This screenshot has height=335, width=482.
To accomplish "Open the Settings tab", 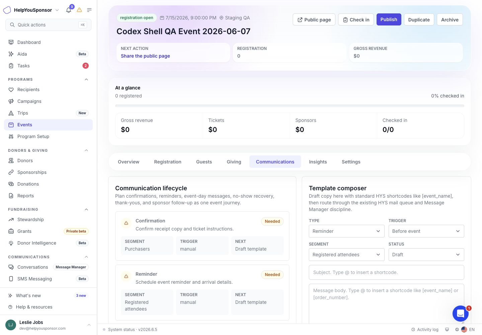I will tap(351, 162).
